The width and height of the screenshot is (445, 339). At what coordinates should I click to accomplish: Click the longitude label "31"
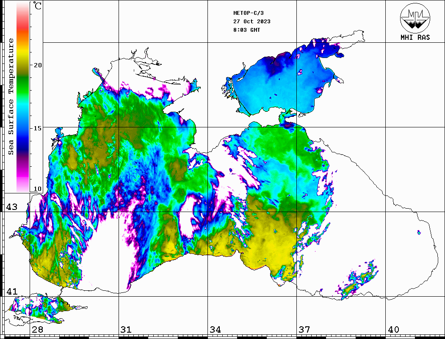pyautogui.click(x=126, y=330)
